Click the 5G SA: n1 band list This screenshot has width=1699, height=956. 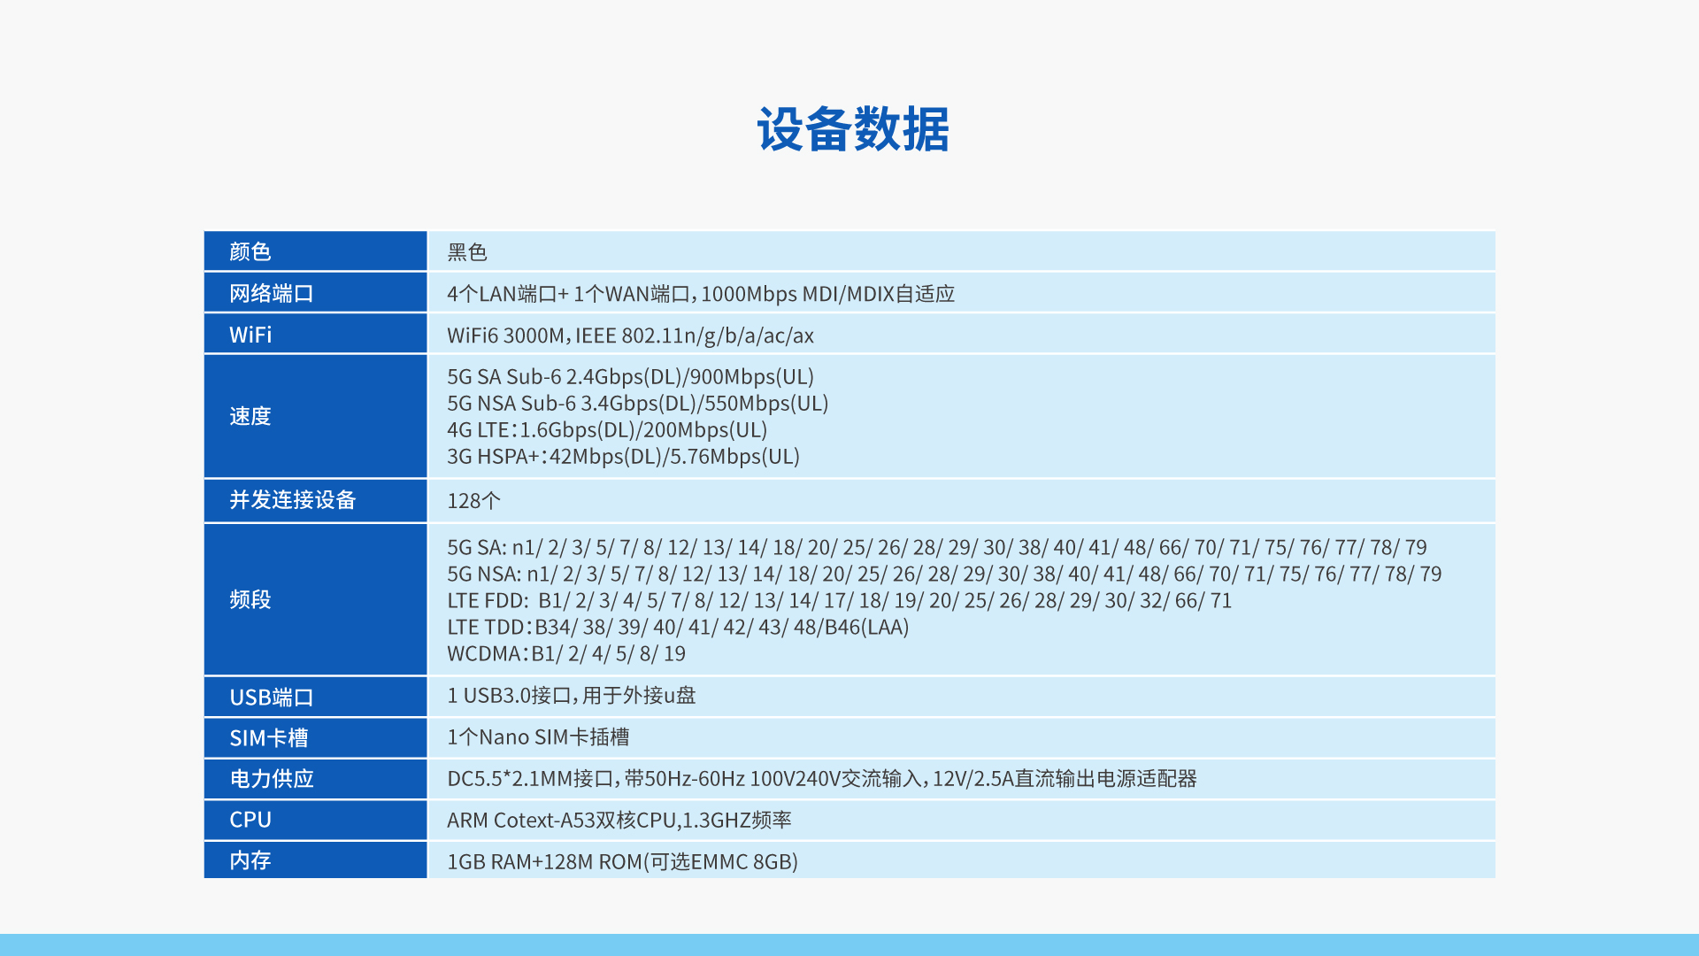click(x=937, y=548)
